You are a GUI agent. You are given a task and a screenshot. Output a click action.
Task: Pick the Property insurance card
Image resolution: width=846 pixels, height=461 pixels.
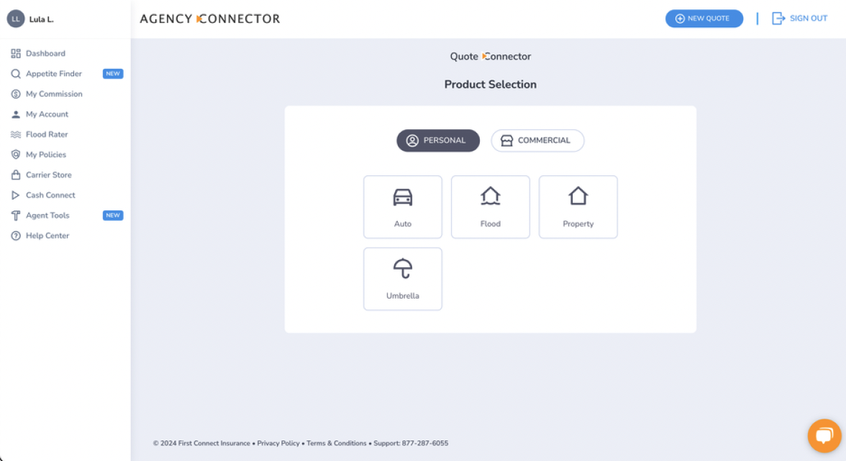click(578, 207)
